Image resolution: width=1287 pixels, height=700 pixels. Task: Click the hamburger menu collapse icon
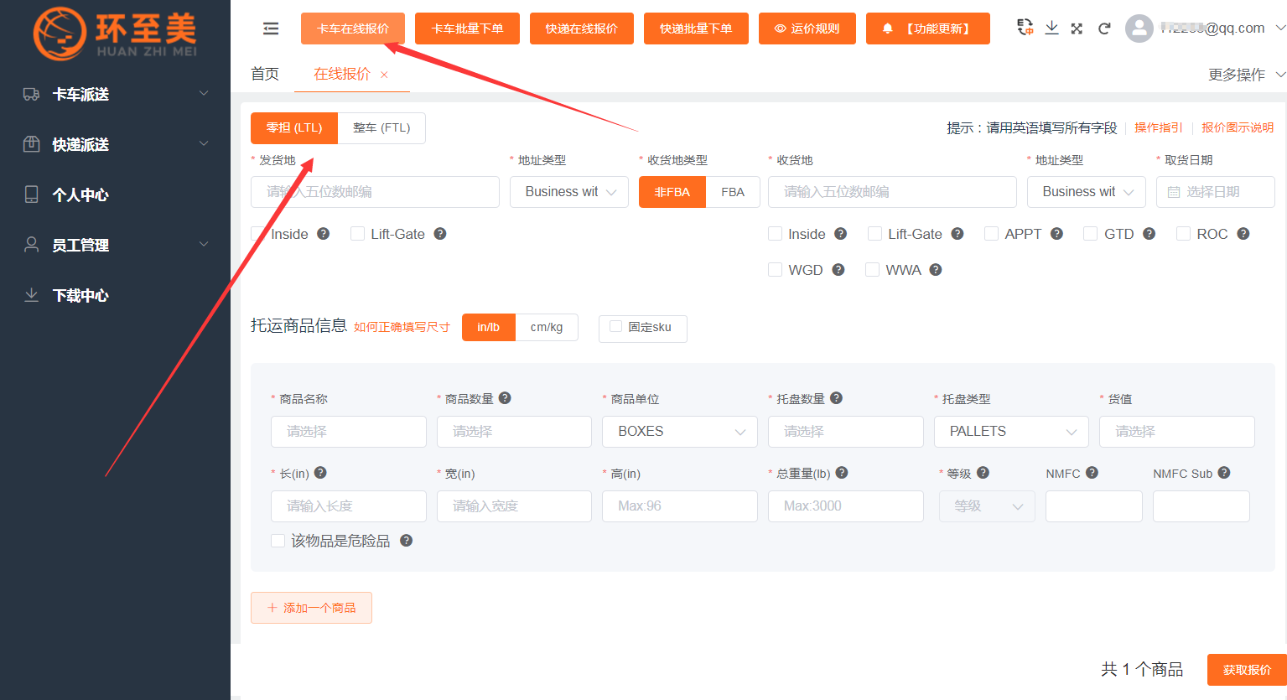tap(270, 29)
